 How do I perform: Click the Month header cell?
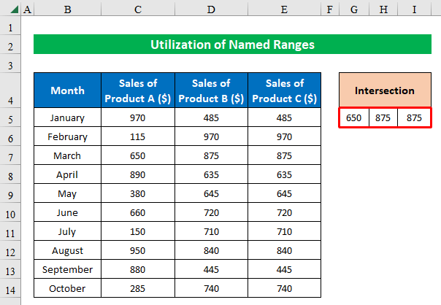point(67,90)
